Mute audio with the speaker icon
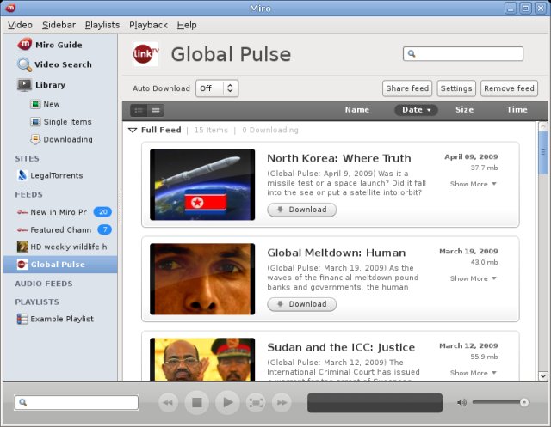 (461, 402)
